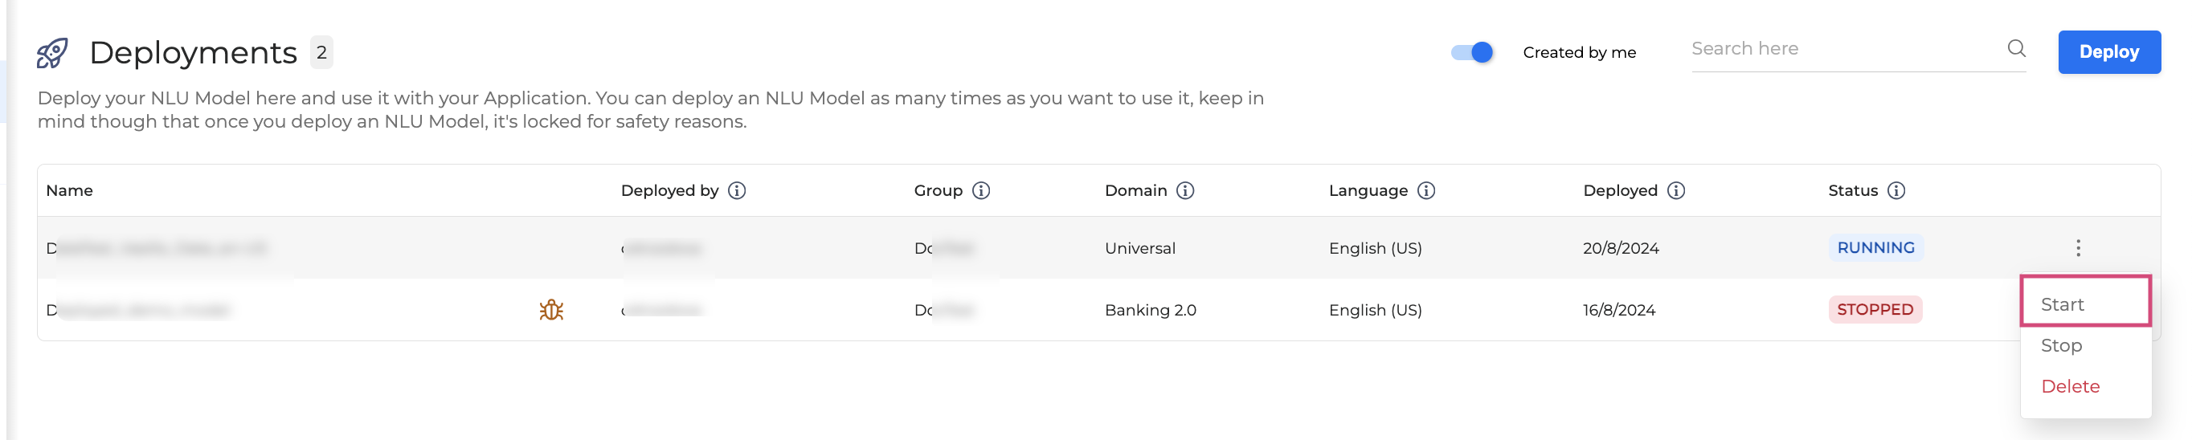Choose Delete from the context menu

point(2071,386)
